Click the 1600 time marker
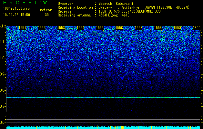Screen dimensions: 203x129 pyautogui.click(x=197, y=28)
